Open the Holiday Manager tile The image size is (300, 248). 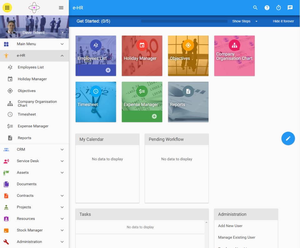[x=142, y=56]
